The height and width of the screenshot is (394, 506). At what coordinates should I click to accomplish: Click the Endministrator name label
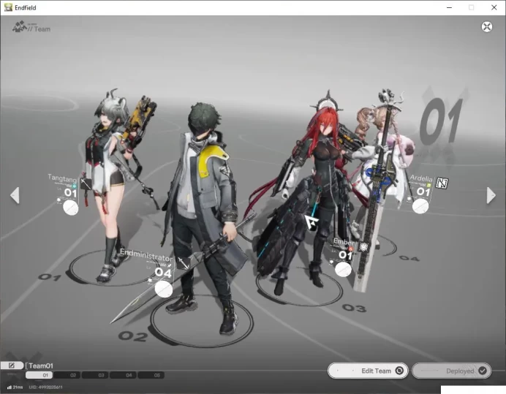coord(146,255)
